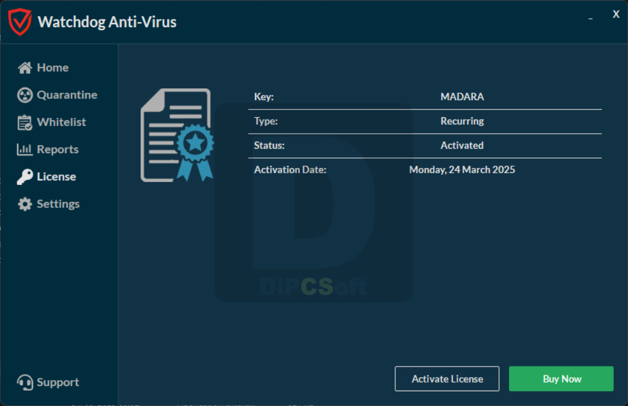Click the license certificate ribbon image
This screenshot has width=628, height=406.
(177, 135)
